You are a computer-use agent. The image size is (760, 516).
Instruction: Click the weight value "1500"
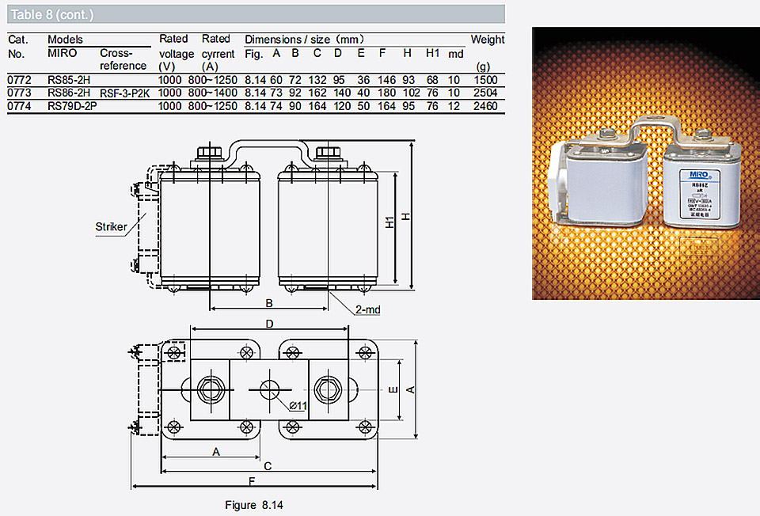[485, 80]
